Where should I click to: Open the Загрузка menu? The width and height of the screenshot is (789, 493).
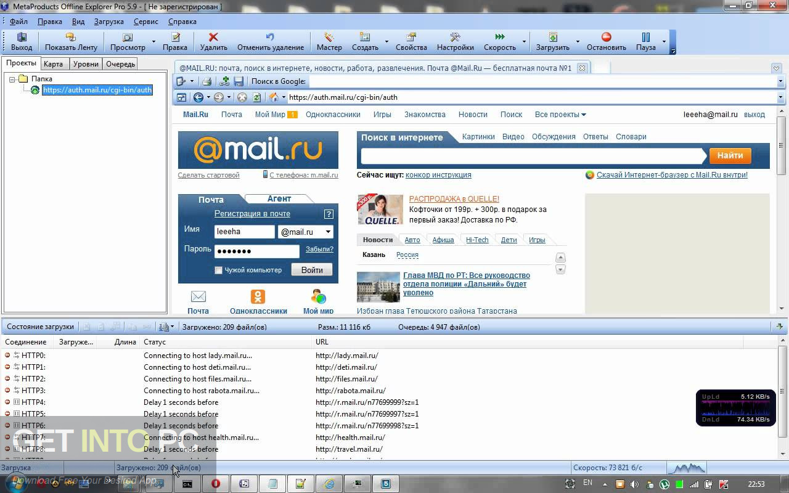tap(109, 21)
